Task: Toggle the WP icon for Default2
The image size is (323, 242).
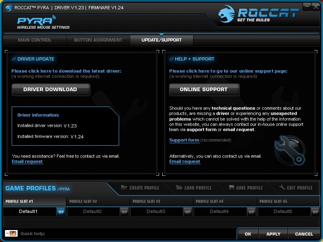Action: pyautogui.click(x=124, y=212)
